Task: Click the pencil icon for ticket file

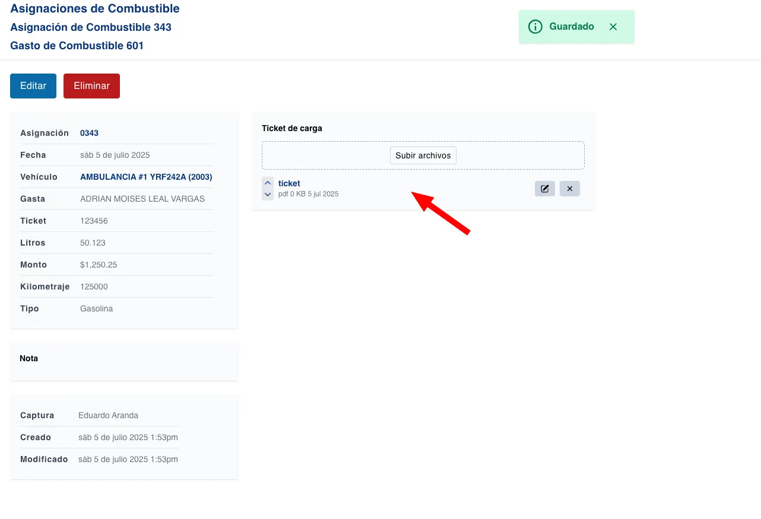Action: (x=544, y=189)
